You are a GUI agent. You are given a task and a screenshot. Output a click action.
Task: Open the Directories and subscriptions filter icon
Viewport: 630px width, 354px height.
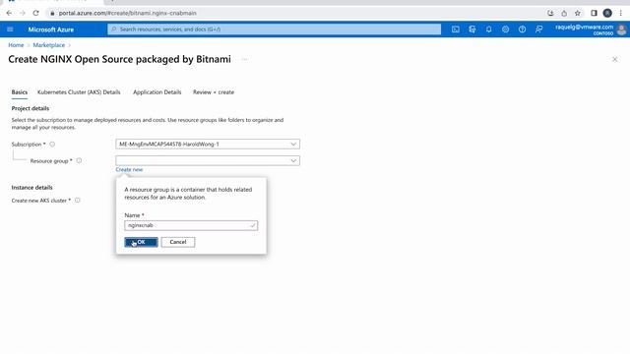click(x=472, y=29)
